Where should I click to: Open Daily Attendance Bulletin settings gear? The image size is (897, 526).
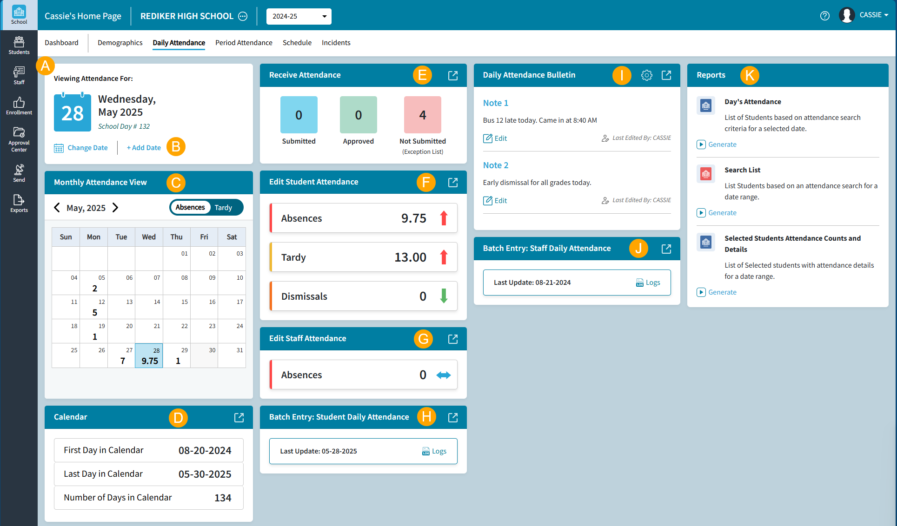pyautogui.click(x=646, y=75)
